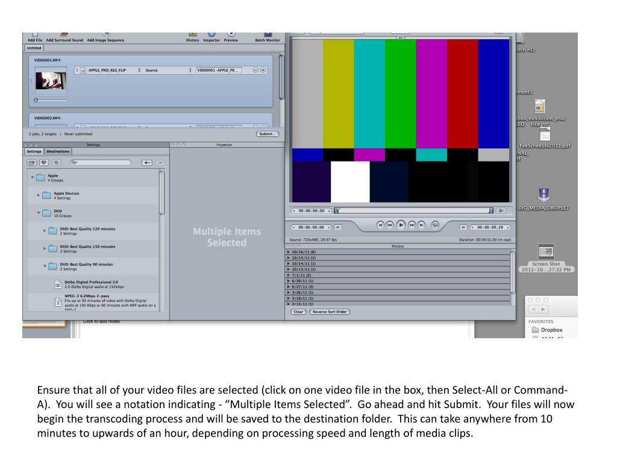Click the fast forward playback button
Image resolution: width=617 pixels, height=463 pixels.
(x=412, y=225)
